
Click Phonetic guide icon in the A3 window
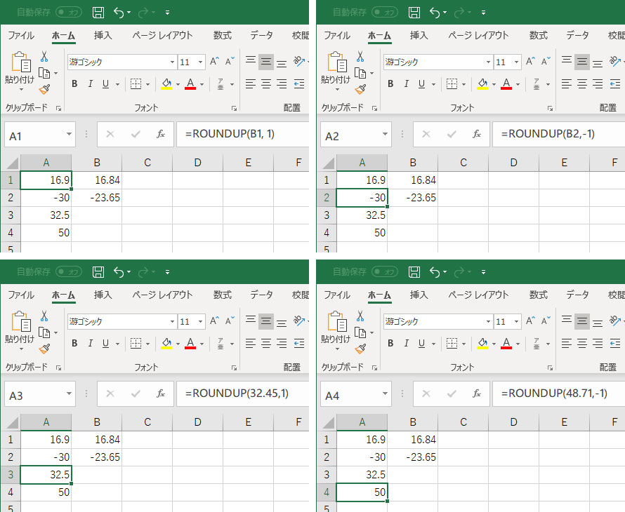[221, 344]
